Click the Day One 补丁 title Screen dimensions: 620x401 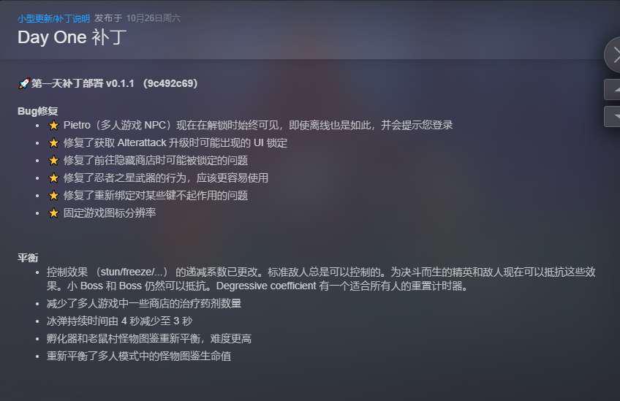(72, 37)
